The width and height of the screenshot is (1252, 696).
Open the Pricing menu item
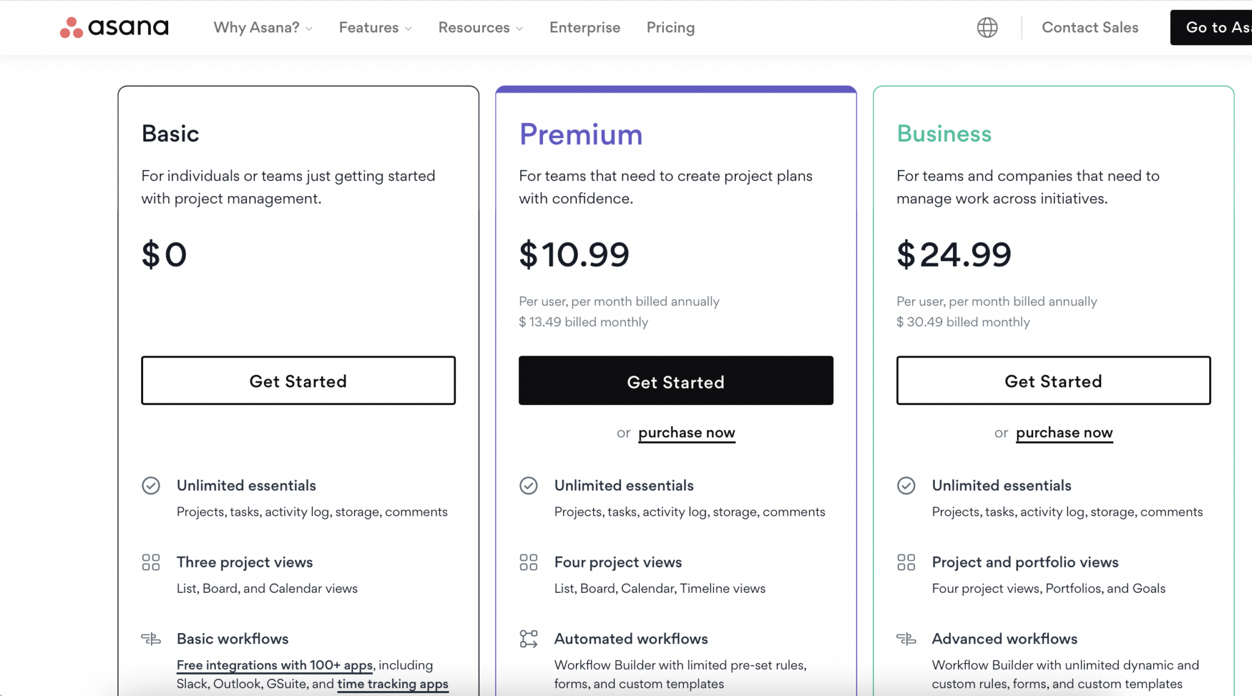point(671,27)
